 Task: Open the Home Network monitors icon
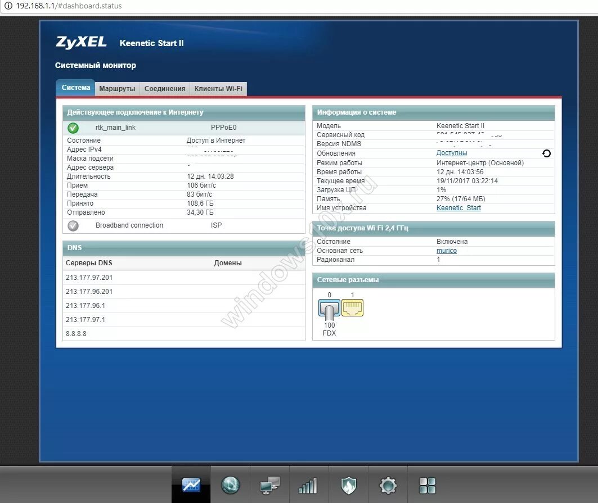269,484
